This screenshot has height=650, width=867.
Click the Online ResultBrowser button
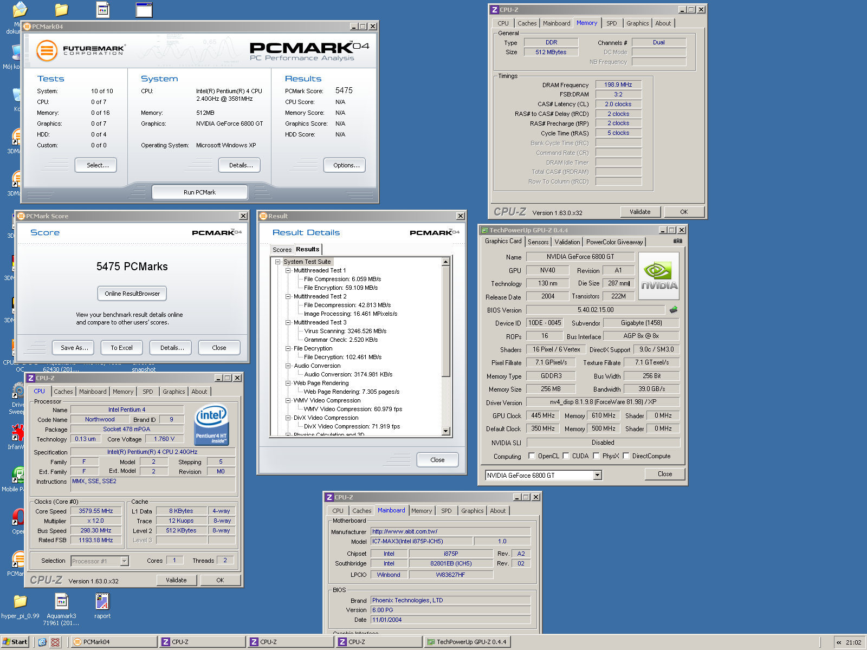(x=132, y=294)
